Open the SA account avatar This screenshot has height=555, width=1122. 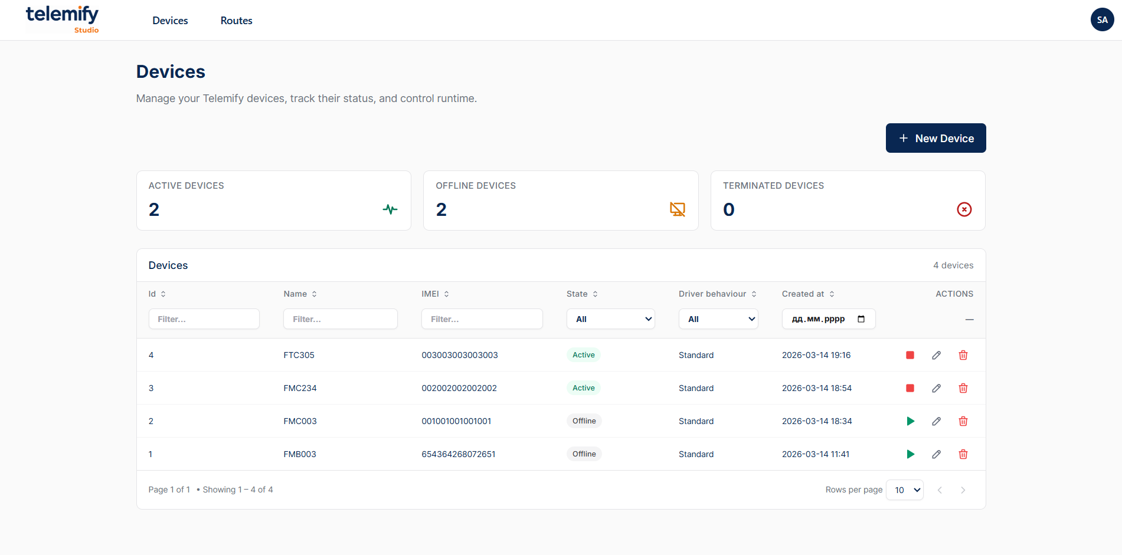click(x=1101, y=19)
